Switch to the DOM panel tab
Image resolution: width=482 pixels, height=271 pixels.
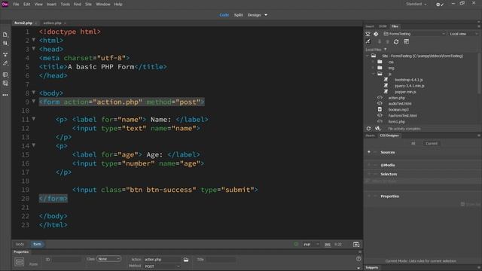[x=383, y=26]
